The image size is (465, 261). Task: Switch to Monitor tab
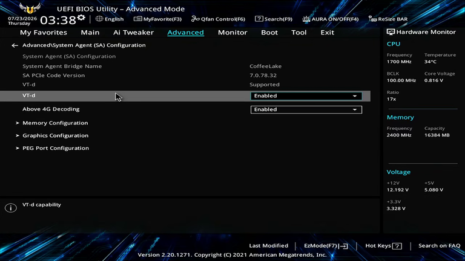tap(232, 32)
